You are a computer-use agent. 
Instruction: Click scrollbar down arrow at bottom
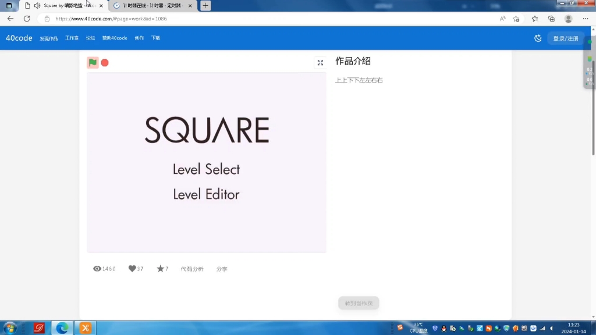[x=593, y=317]
